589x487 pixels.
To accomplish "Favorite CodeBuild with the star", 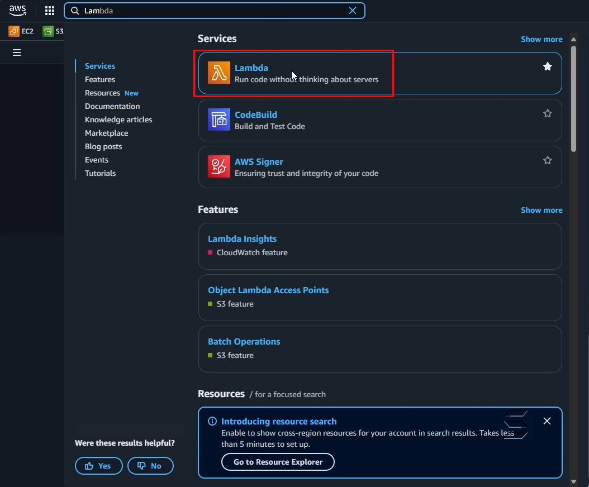I will (547, 113).
